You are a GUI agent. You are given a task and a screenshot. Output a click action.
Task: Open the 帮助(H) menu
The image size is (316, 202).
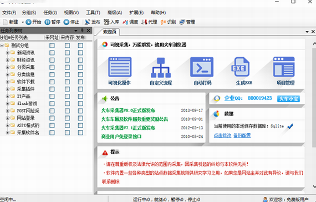[158, 13]
